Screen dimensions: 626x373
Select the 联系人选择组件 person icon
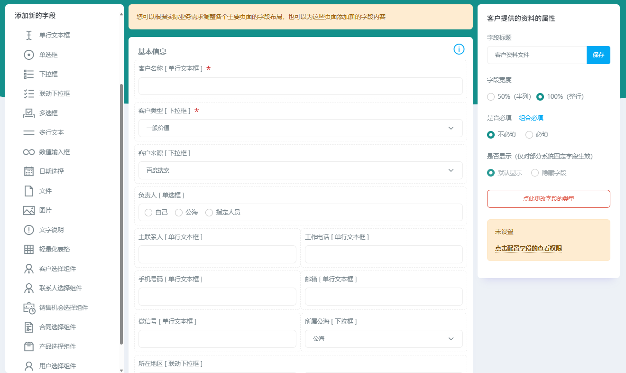pos(29,288)
